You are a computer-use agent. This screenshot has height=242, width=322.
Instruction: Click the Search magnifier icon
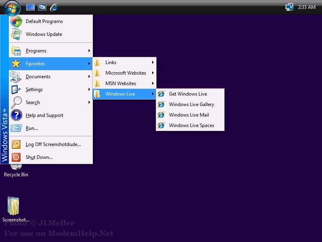(x=16, y=102)
